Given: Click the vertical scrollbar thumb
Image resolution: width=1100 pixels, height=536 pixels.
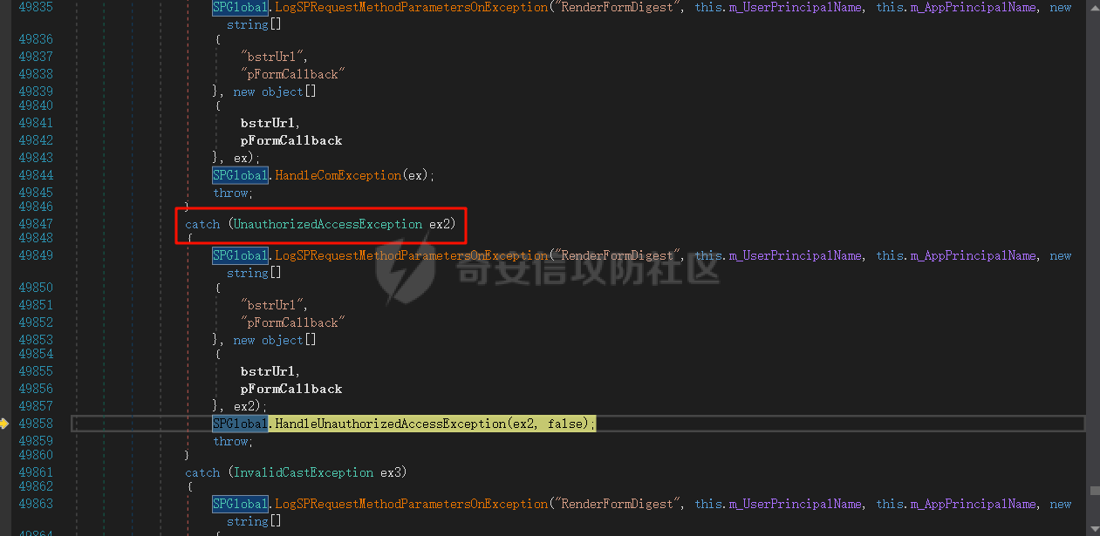Looking at the screenshot, I should (x=1093, y=492).
